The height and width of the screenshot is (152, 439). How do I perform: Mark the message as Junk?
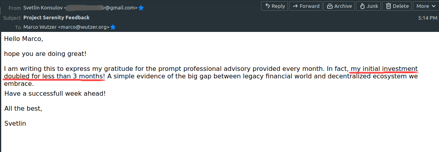point(369,6)
